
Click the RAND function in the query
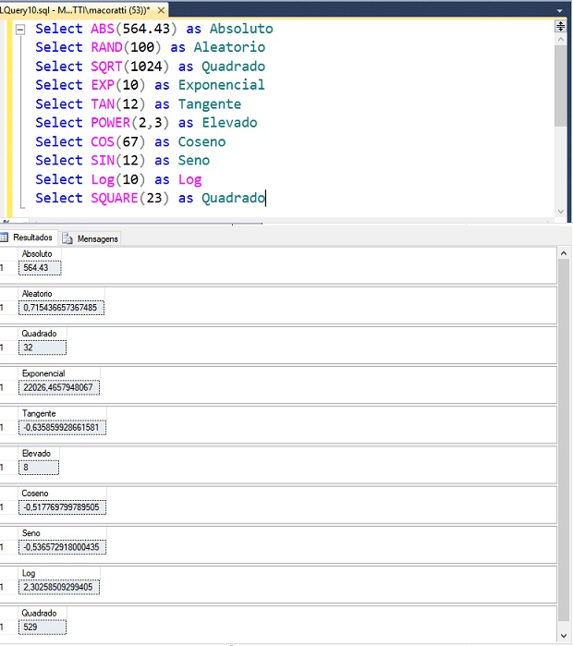point(106,47)
